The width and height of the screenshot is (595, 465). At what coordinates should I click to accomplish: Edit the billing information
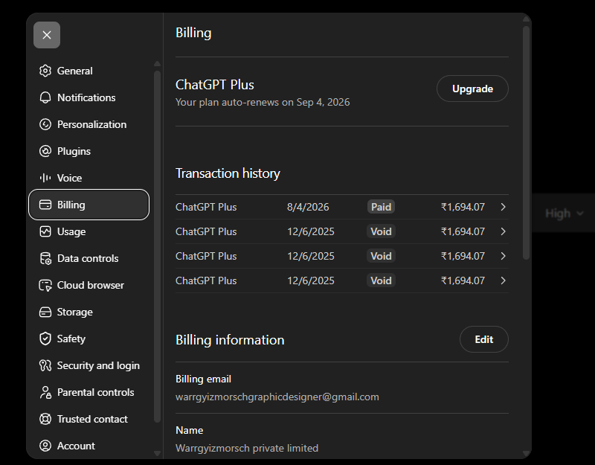(484, 339)
